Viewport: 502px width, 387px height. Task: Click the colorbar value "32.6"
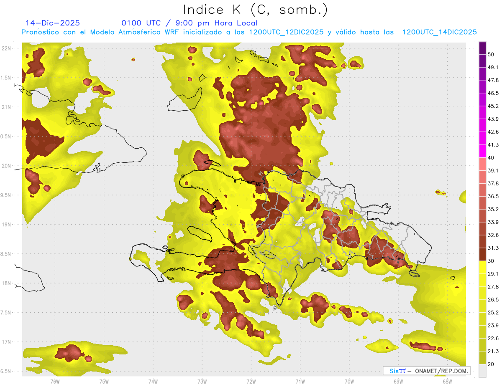[493, 235]
